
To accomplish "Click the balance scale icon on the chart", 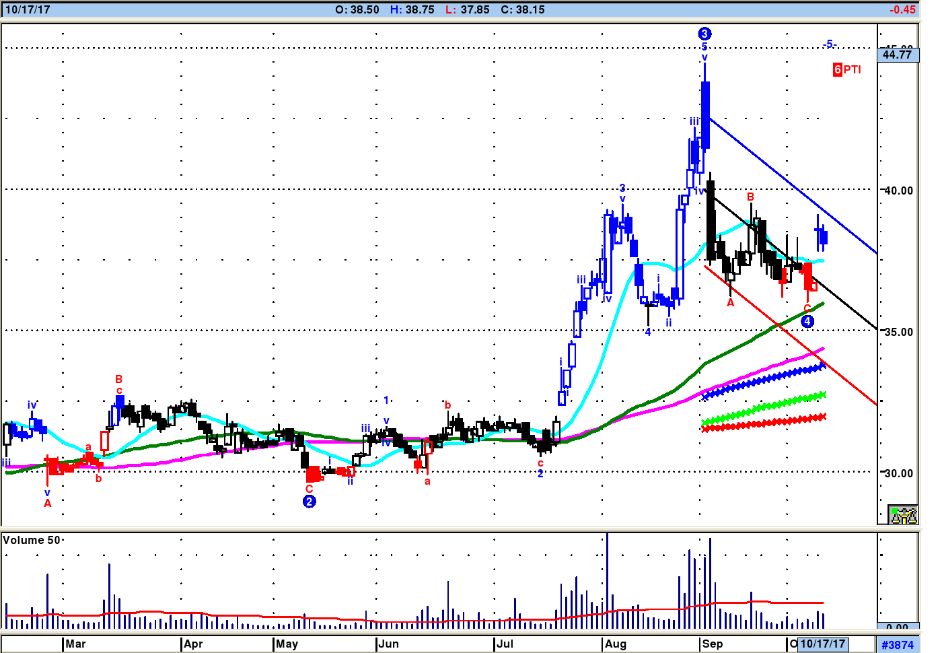I will (x=903, y=515).
